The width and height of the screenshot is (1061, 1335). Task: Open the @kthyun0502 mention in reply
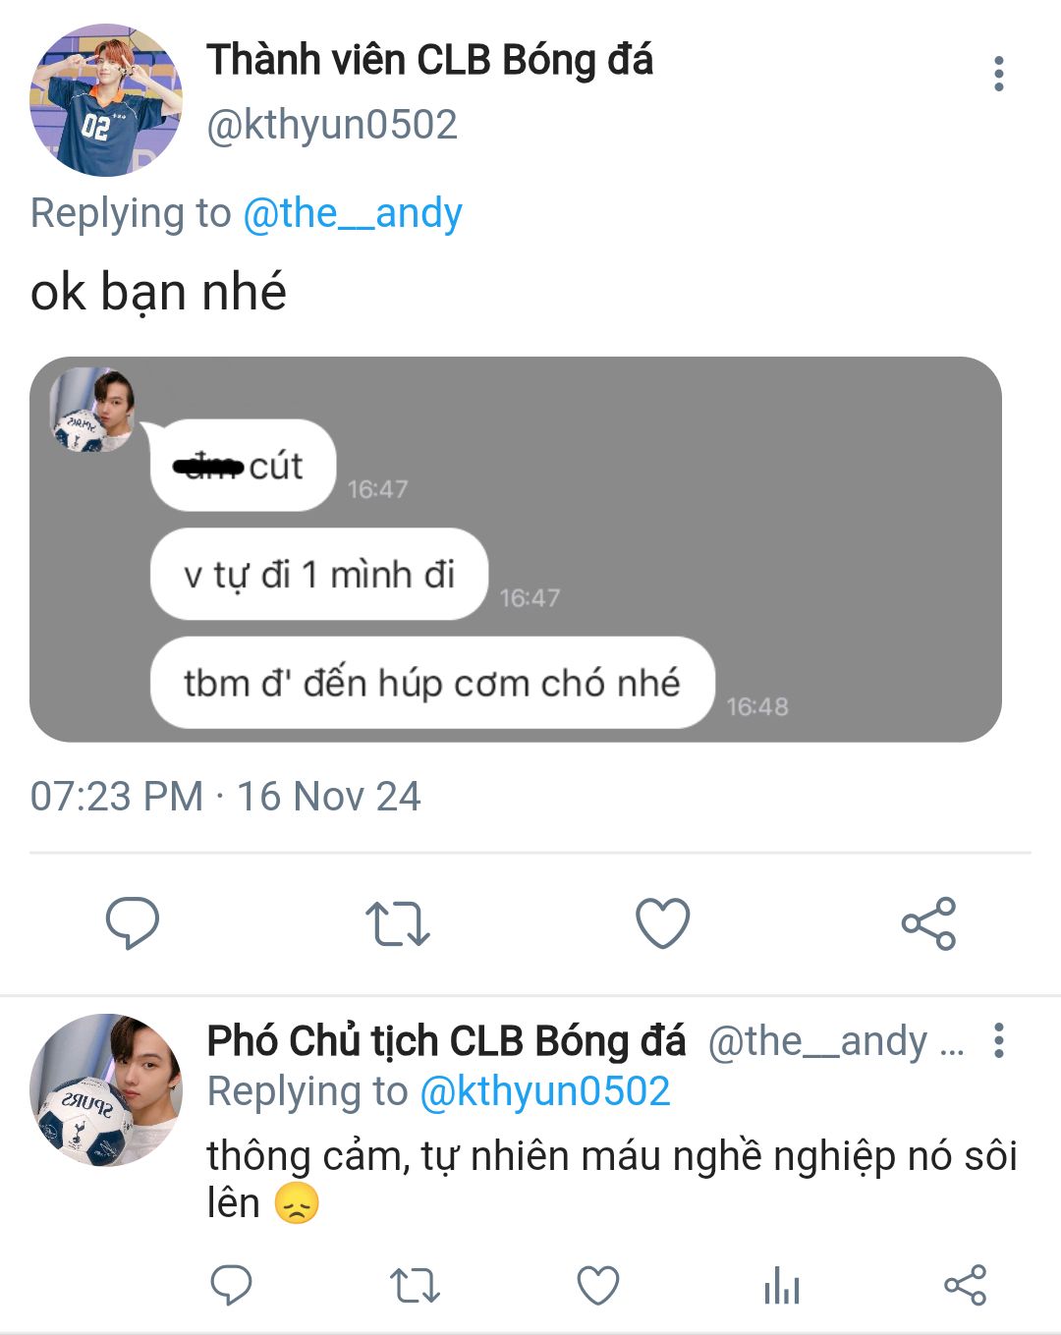544,1091
